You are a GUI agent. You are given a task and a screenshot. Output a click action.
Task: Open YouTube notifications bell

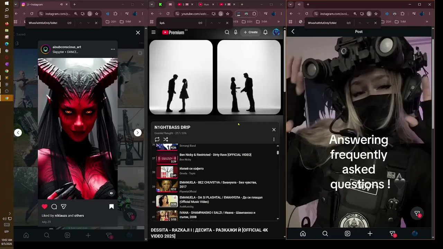(265, 32)
